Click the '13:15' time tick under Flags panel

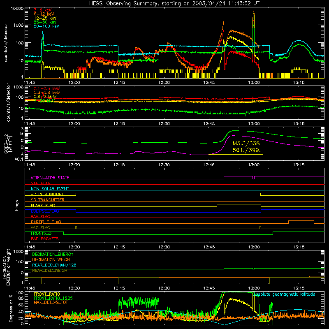tap(299, 247)
